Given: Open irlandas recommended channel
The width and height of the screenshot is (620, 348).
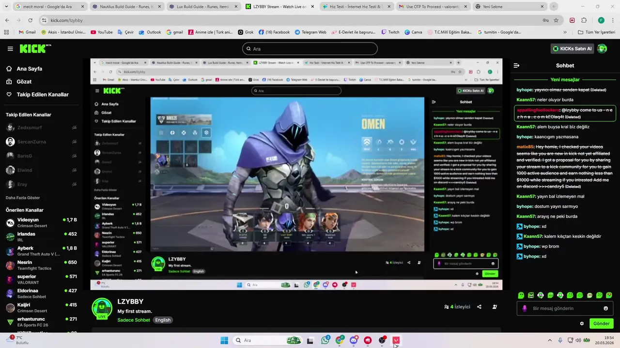Looking at the screenshot, I should tap(41, 237).
